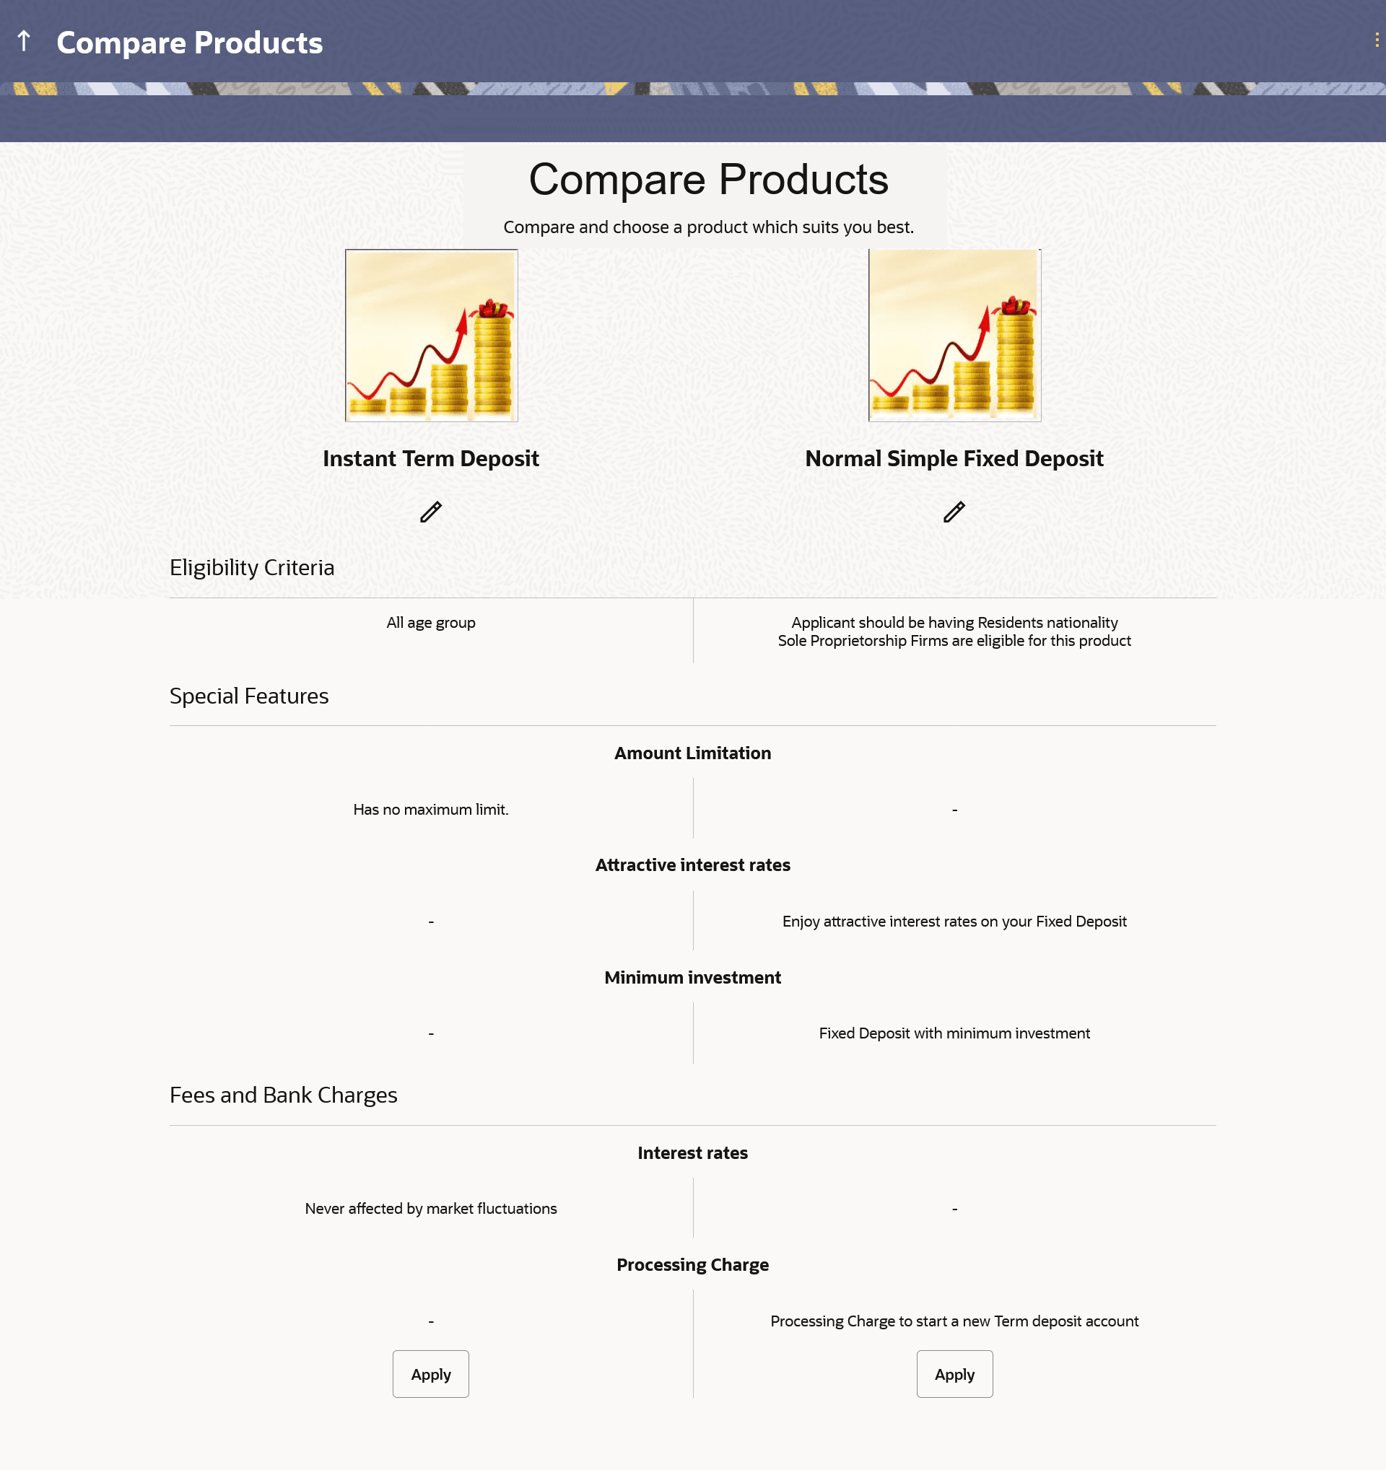Click the pencil icon under Instant Term Deposit
This screenshot has height=1470, width=1386.
(x=431, y=512)
